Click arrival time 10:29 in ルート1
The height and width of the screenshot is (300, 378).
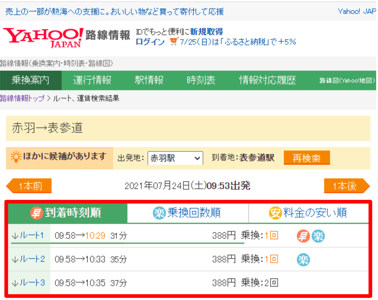tap(95, 236)
